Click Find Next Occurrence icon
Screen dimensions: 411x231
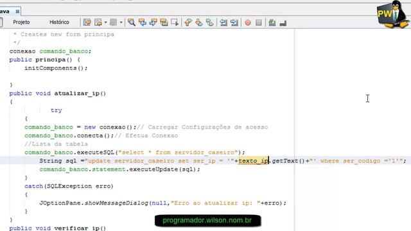point(153,22)
